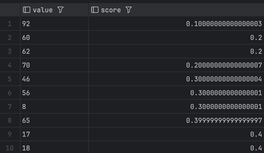Select the value column header

(x=54, y=10)
